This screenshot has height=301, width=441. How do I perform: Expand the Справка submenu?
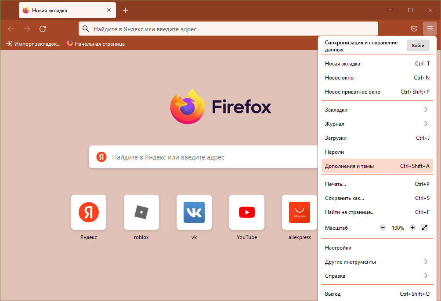tap(377, 276)
